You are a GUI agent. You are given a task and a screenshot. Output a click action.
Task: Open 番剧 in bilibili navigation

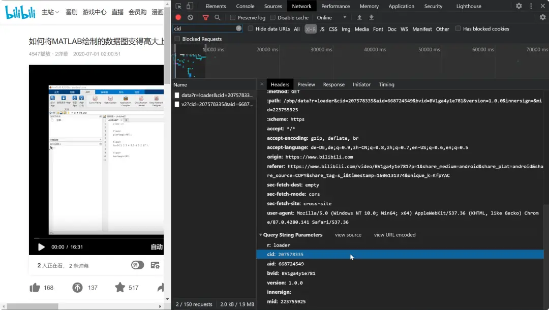tap(72, 12)
